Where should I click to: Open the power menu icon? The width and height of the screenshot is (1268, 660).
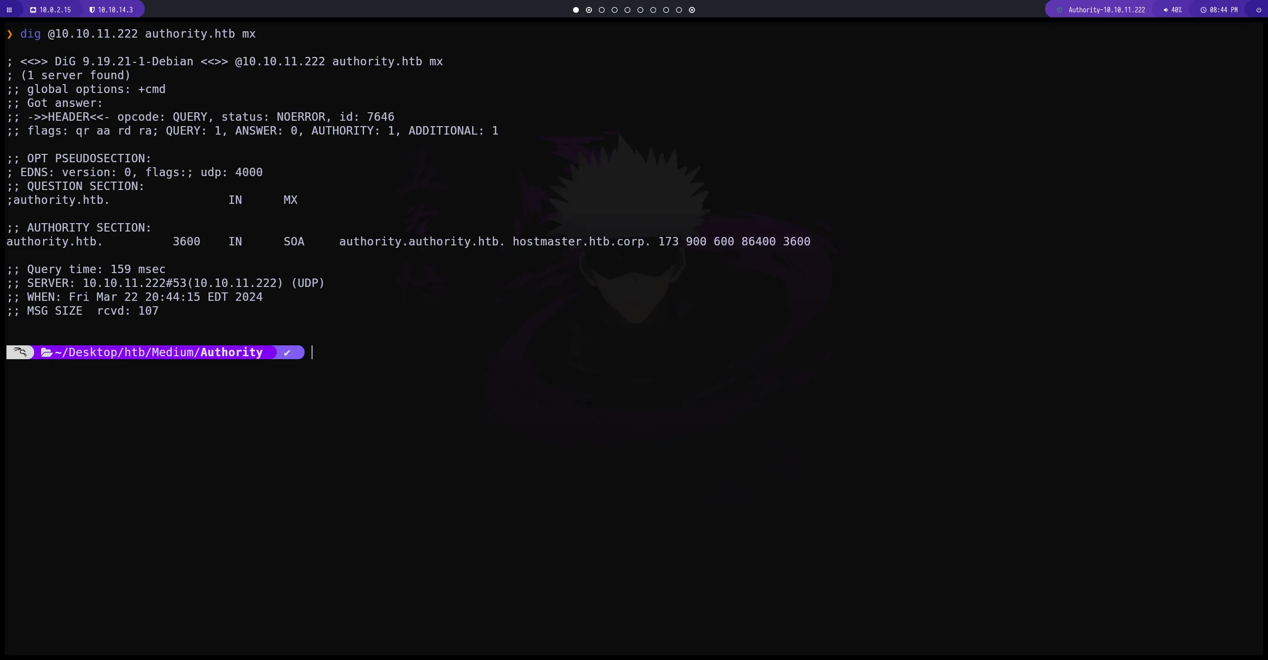click(1259, 10)
